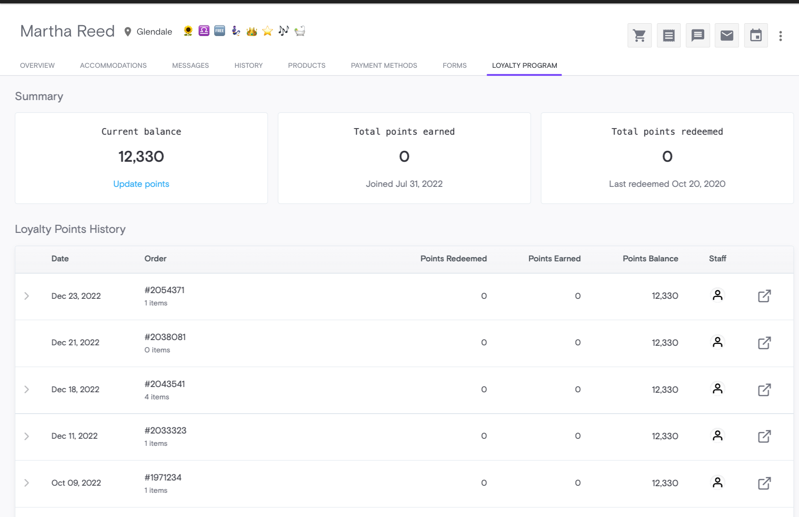Expand the Dec 18, 2022 order row
This screenshot has width=799, height=517.
(27, 389)
